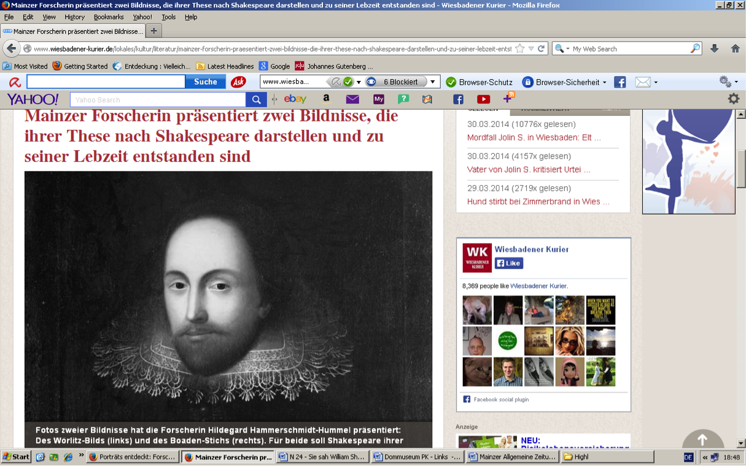This screenshot has width=746, height=466.
Task: Bookmark this page with the star icon
Action: [x=520, y=48]
